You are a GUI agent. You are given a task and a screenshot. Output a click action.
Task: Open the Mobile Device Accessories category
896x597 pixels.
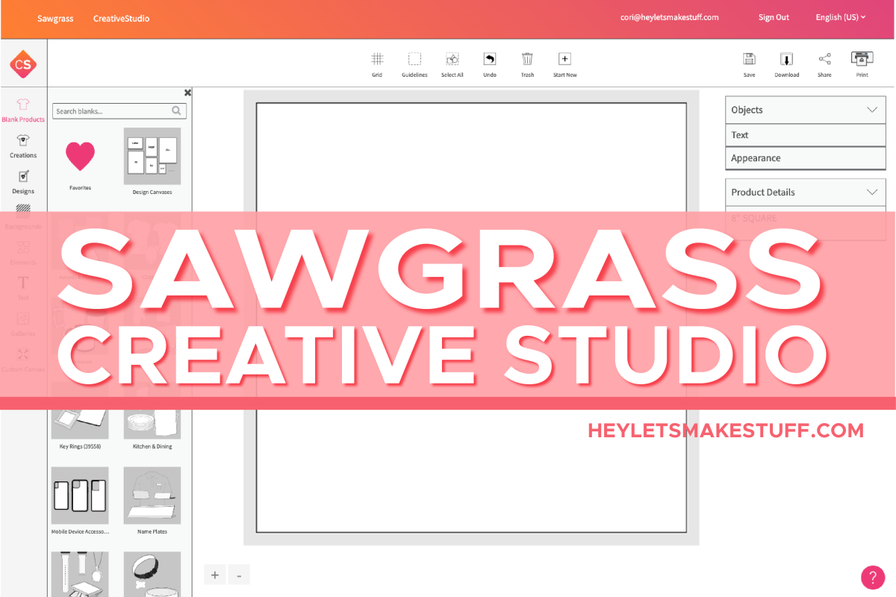coord(80,501)
